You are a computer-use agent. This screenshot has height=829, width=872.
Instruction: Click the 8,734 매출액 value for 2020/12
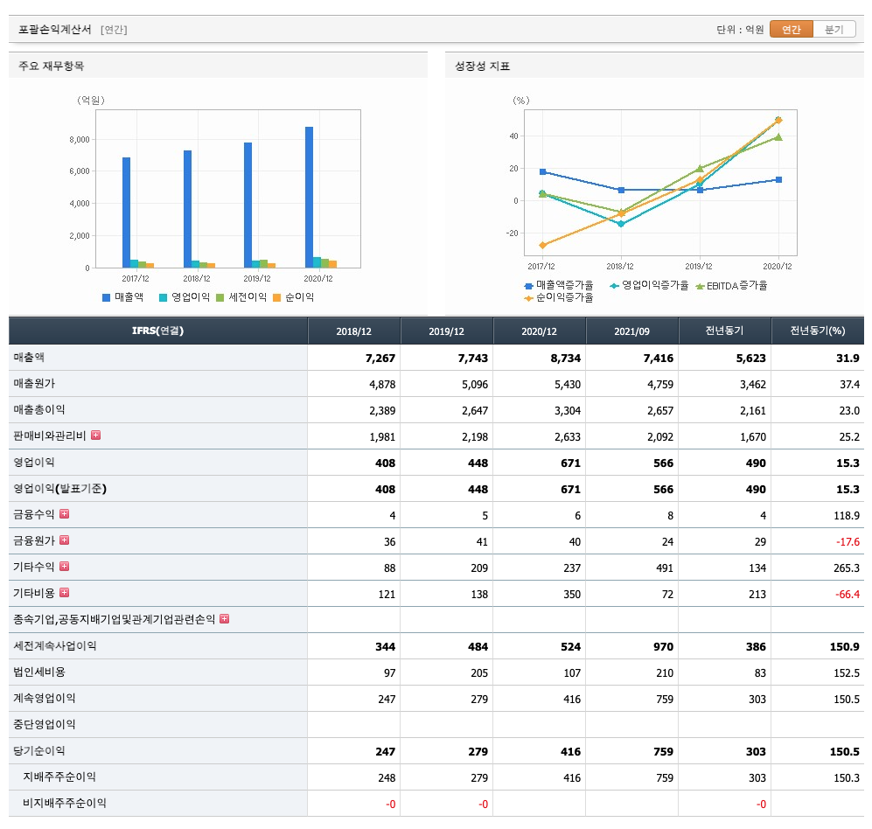(x=566, y=358)
